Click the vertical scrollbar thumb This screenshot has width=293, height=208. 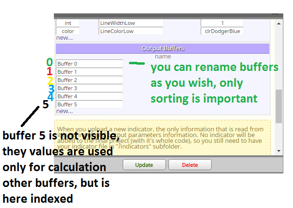pyautogui.click(x=279, y=106)
